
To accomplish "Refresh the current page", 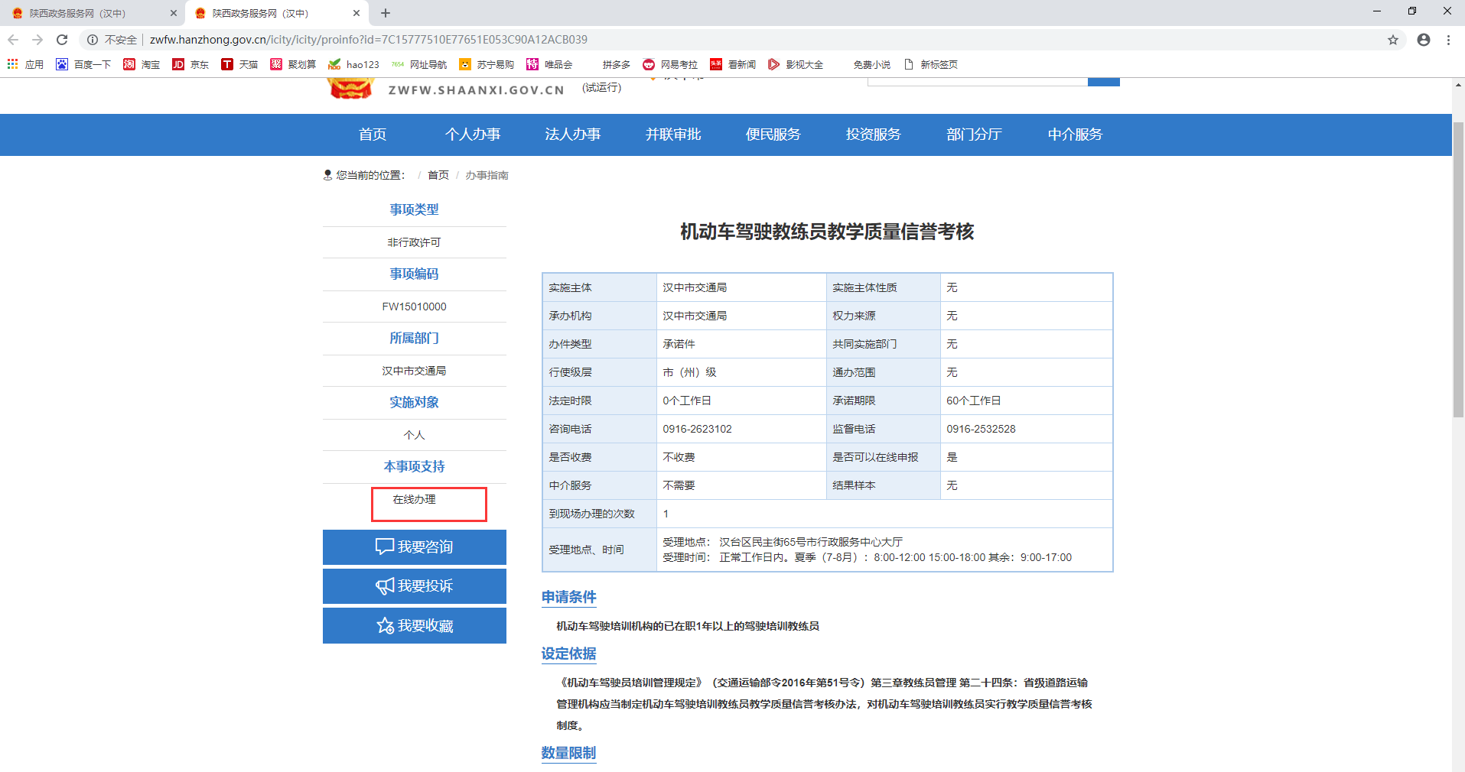I will pos(62,39).
